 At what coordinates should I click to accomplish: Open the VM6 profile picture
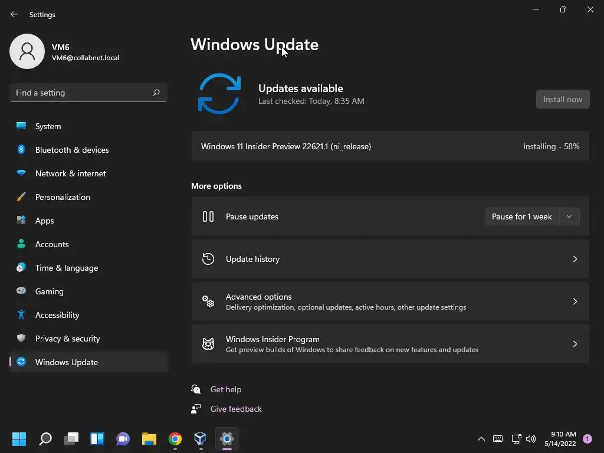click(x=27, y=51)
